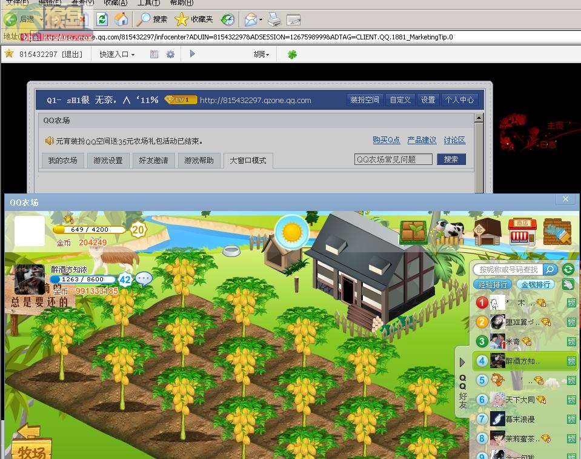Viewport: 581px width, 459px height.
Task: Open the browser home page icon
Action: 121,19
